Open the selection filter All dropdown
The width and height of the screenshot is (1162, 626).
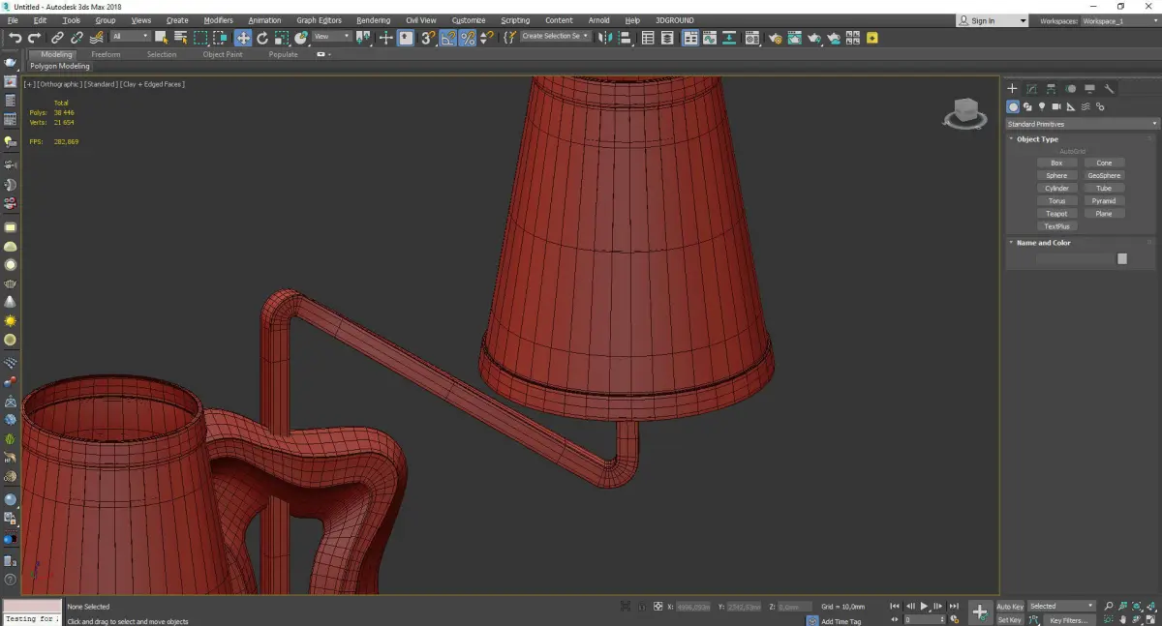pyautogui.click(x=130, y=37)
